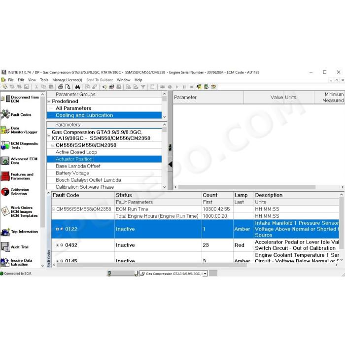
Task: Click the vertical Hide panel button
Action: point(170,147)
